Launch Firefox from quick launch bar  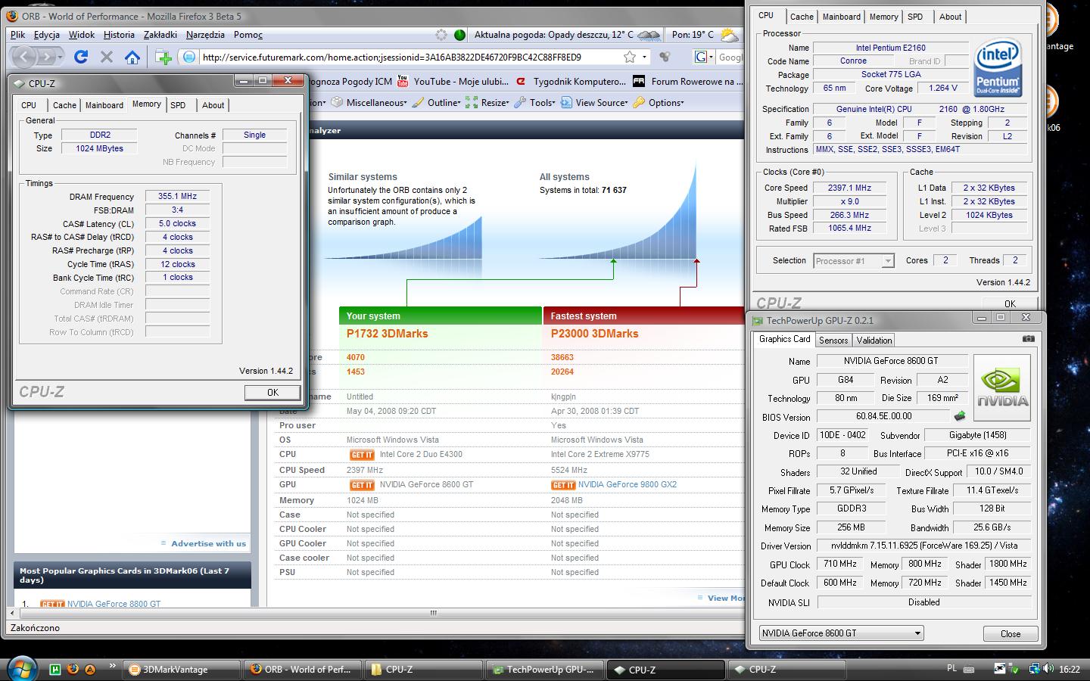click(73, 669)
